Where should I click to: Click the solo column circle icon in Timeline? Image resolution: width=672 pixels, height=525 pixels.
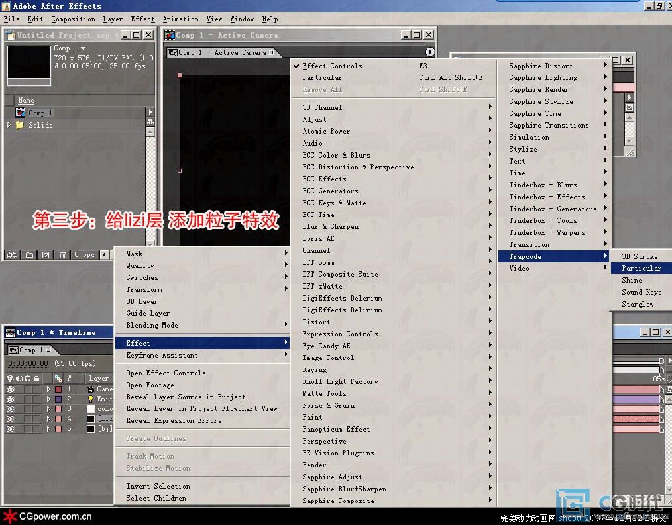pos(28,379)
